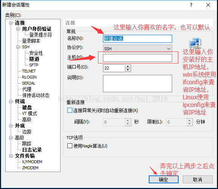Select 登录脚本 in category tree

pyautogui.click(x=31, y=41)
